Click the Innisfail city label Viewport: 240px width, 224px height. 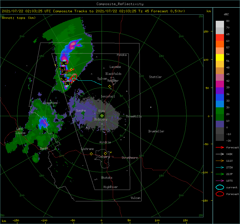(108, 96)
